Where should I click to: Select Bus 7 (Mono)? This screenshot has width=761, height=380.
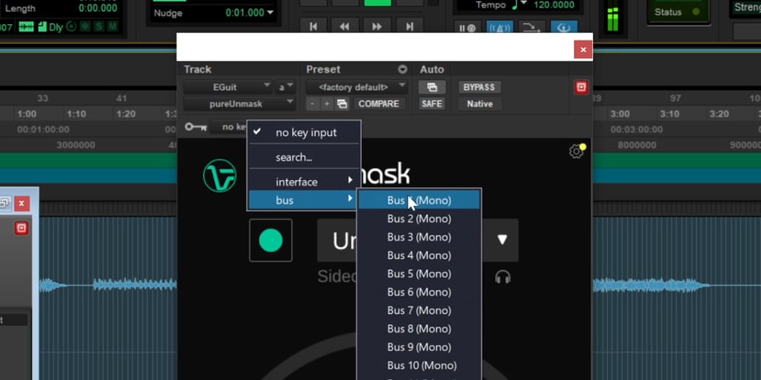tap(419, 311)
